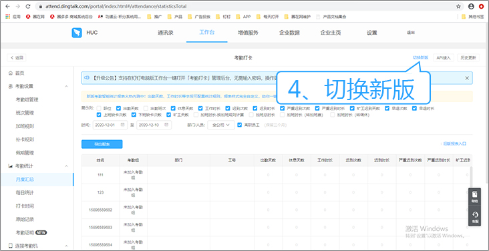Dismiss the 升级公告 announcement banner
The height and width of the screenshot is (251, 489).
coord(467,78)
